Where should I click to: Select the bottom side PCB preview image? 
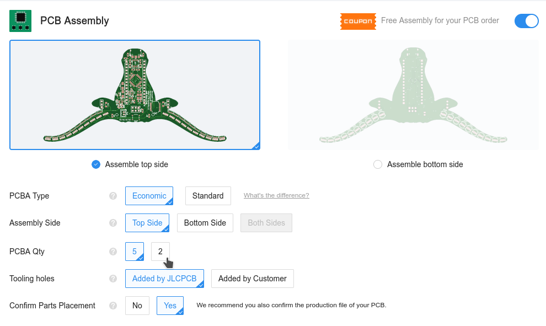point(413,95)
